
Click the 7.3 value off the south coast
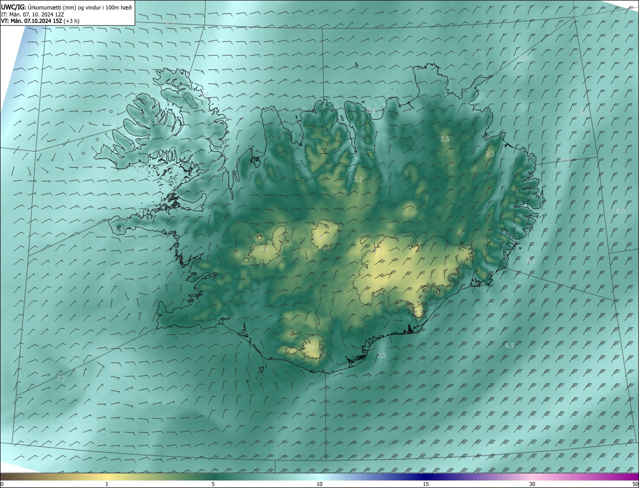click(381, 356)
